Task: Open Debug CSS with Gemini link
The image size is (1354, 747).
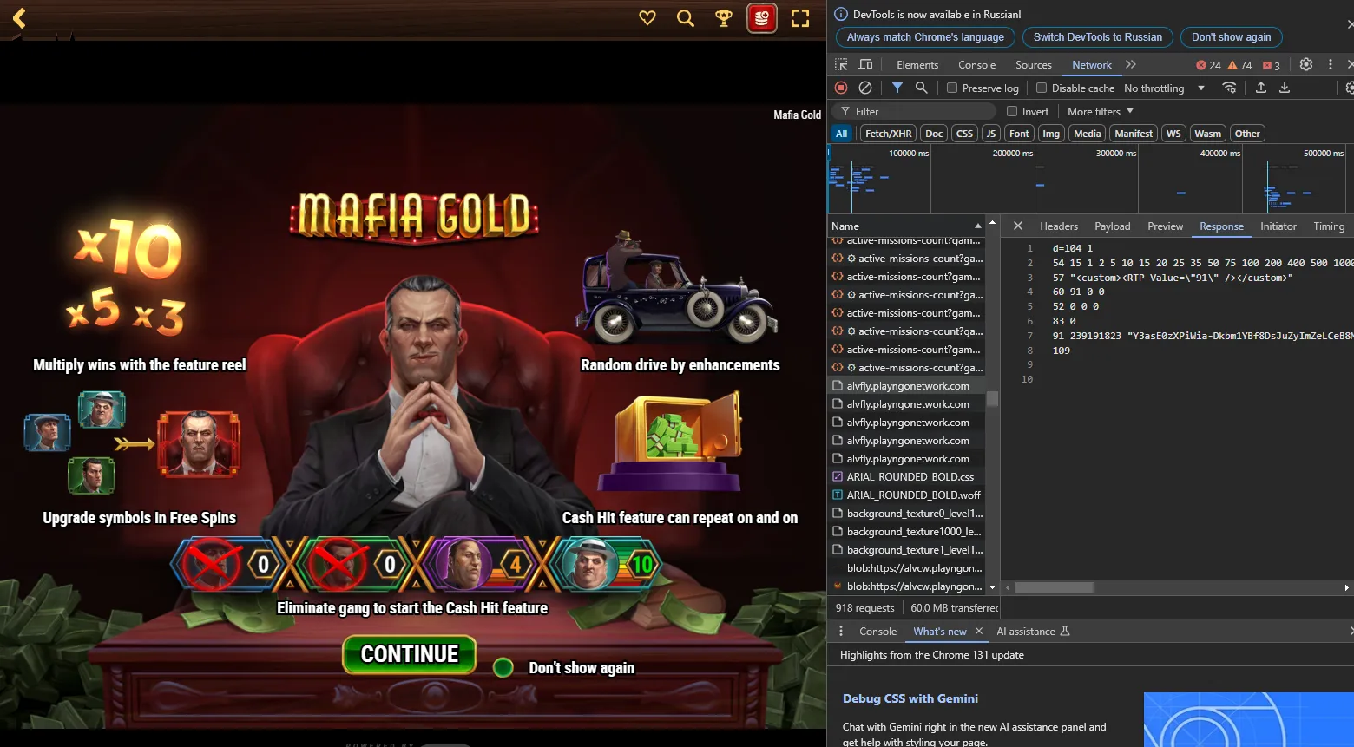Action: (x=910, y=698)
